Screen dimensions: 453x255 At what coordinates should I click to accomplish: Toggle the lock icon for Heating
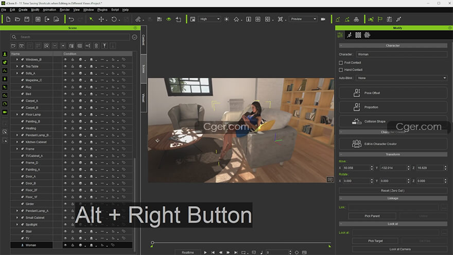pos(73,128)
